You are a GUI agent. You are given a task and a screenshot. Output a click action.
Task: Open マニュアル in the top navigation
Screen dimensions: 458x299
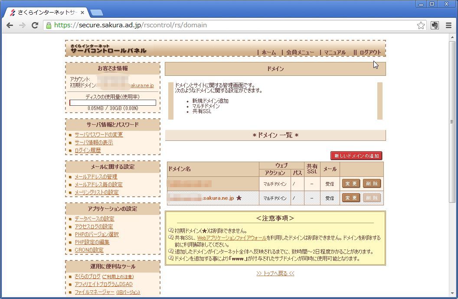[x=335, y=52]
